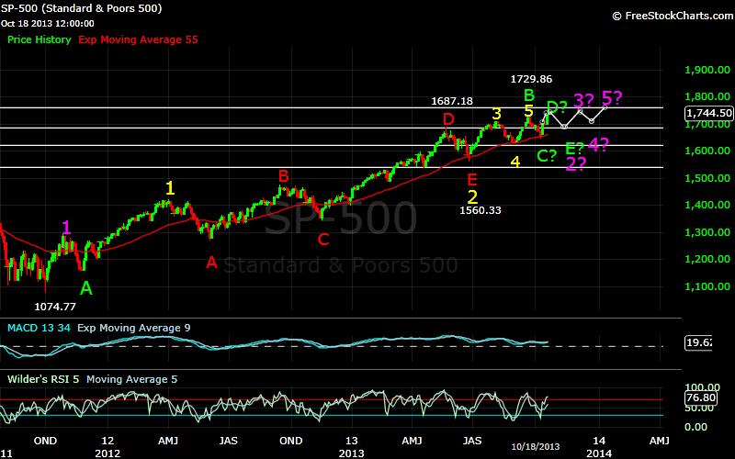The image size is (735, 459).
Task: Click the green wave label A
Action: [x=85, y=288]
